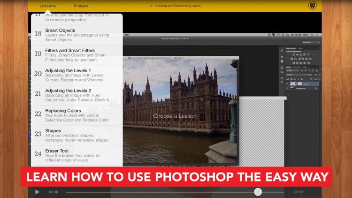
Task: Add a Vibrance adjustment
Action: click(308, 55)
